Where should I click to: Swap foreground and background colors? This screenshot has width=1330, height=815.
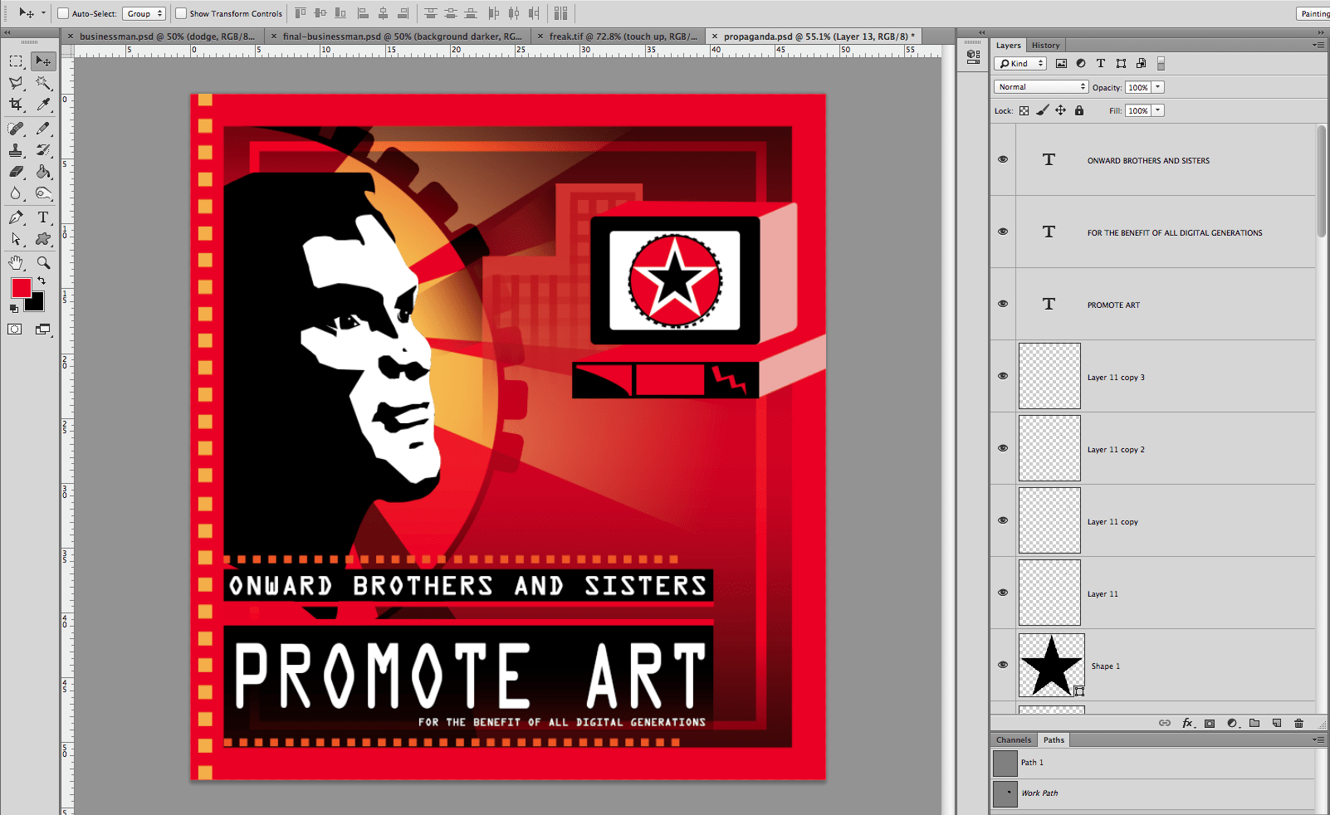[x=42, y=281]
